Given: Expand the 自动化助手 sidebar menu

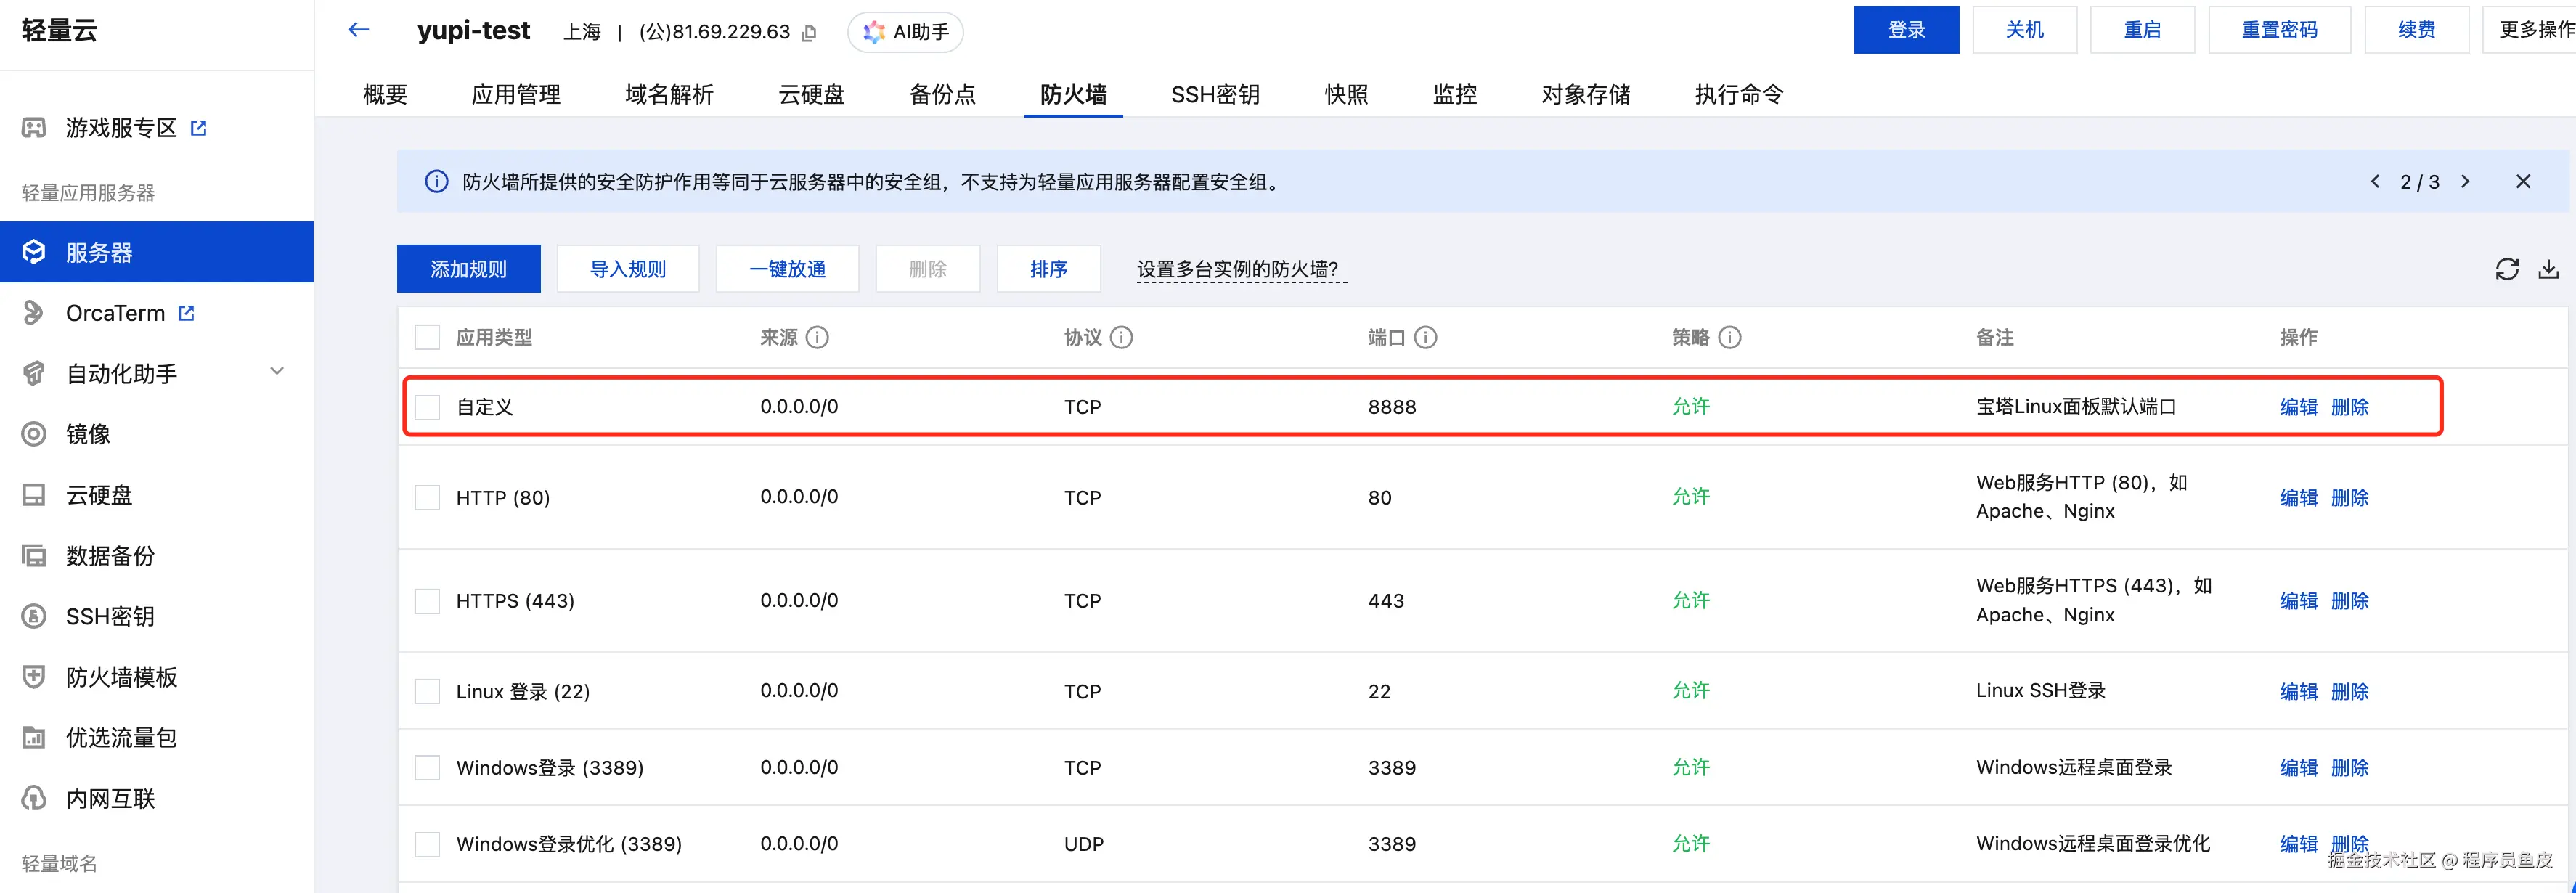Looking at the screenshot, I should [x=277, y=372].
